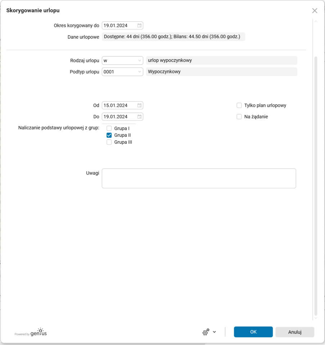Cancel the dialog via Anuluj

(294, 332)
